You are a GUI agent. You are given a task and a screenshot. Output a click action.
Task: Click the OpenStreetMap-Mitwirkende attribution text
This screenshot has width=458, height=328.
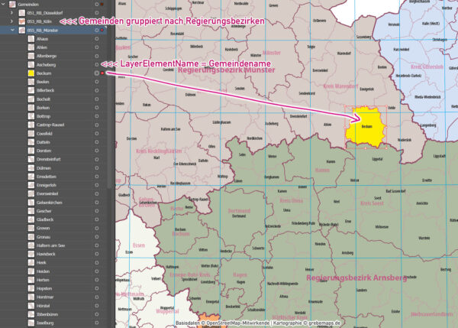(x=238, y=323)
